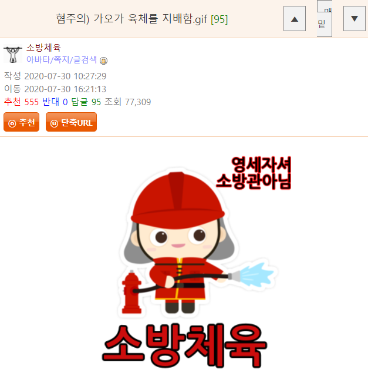The image size is (368, 386).
Task: Open the 아바타/쪽지/글검색 member menu link
Action: point(62,59)
